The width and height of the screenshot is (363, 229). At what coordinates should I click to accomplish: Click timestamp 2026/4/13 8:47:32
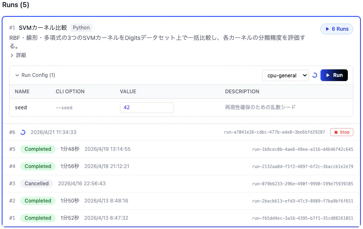(x=106, y=218)
